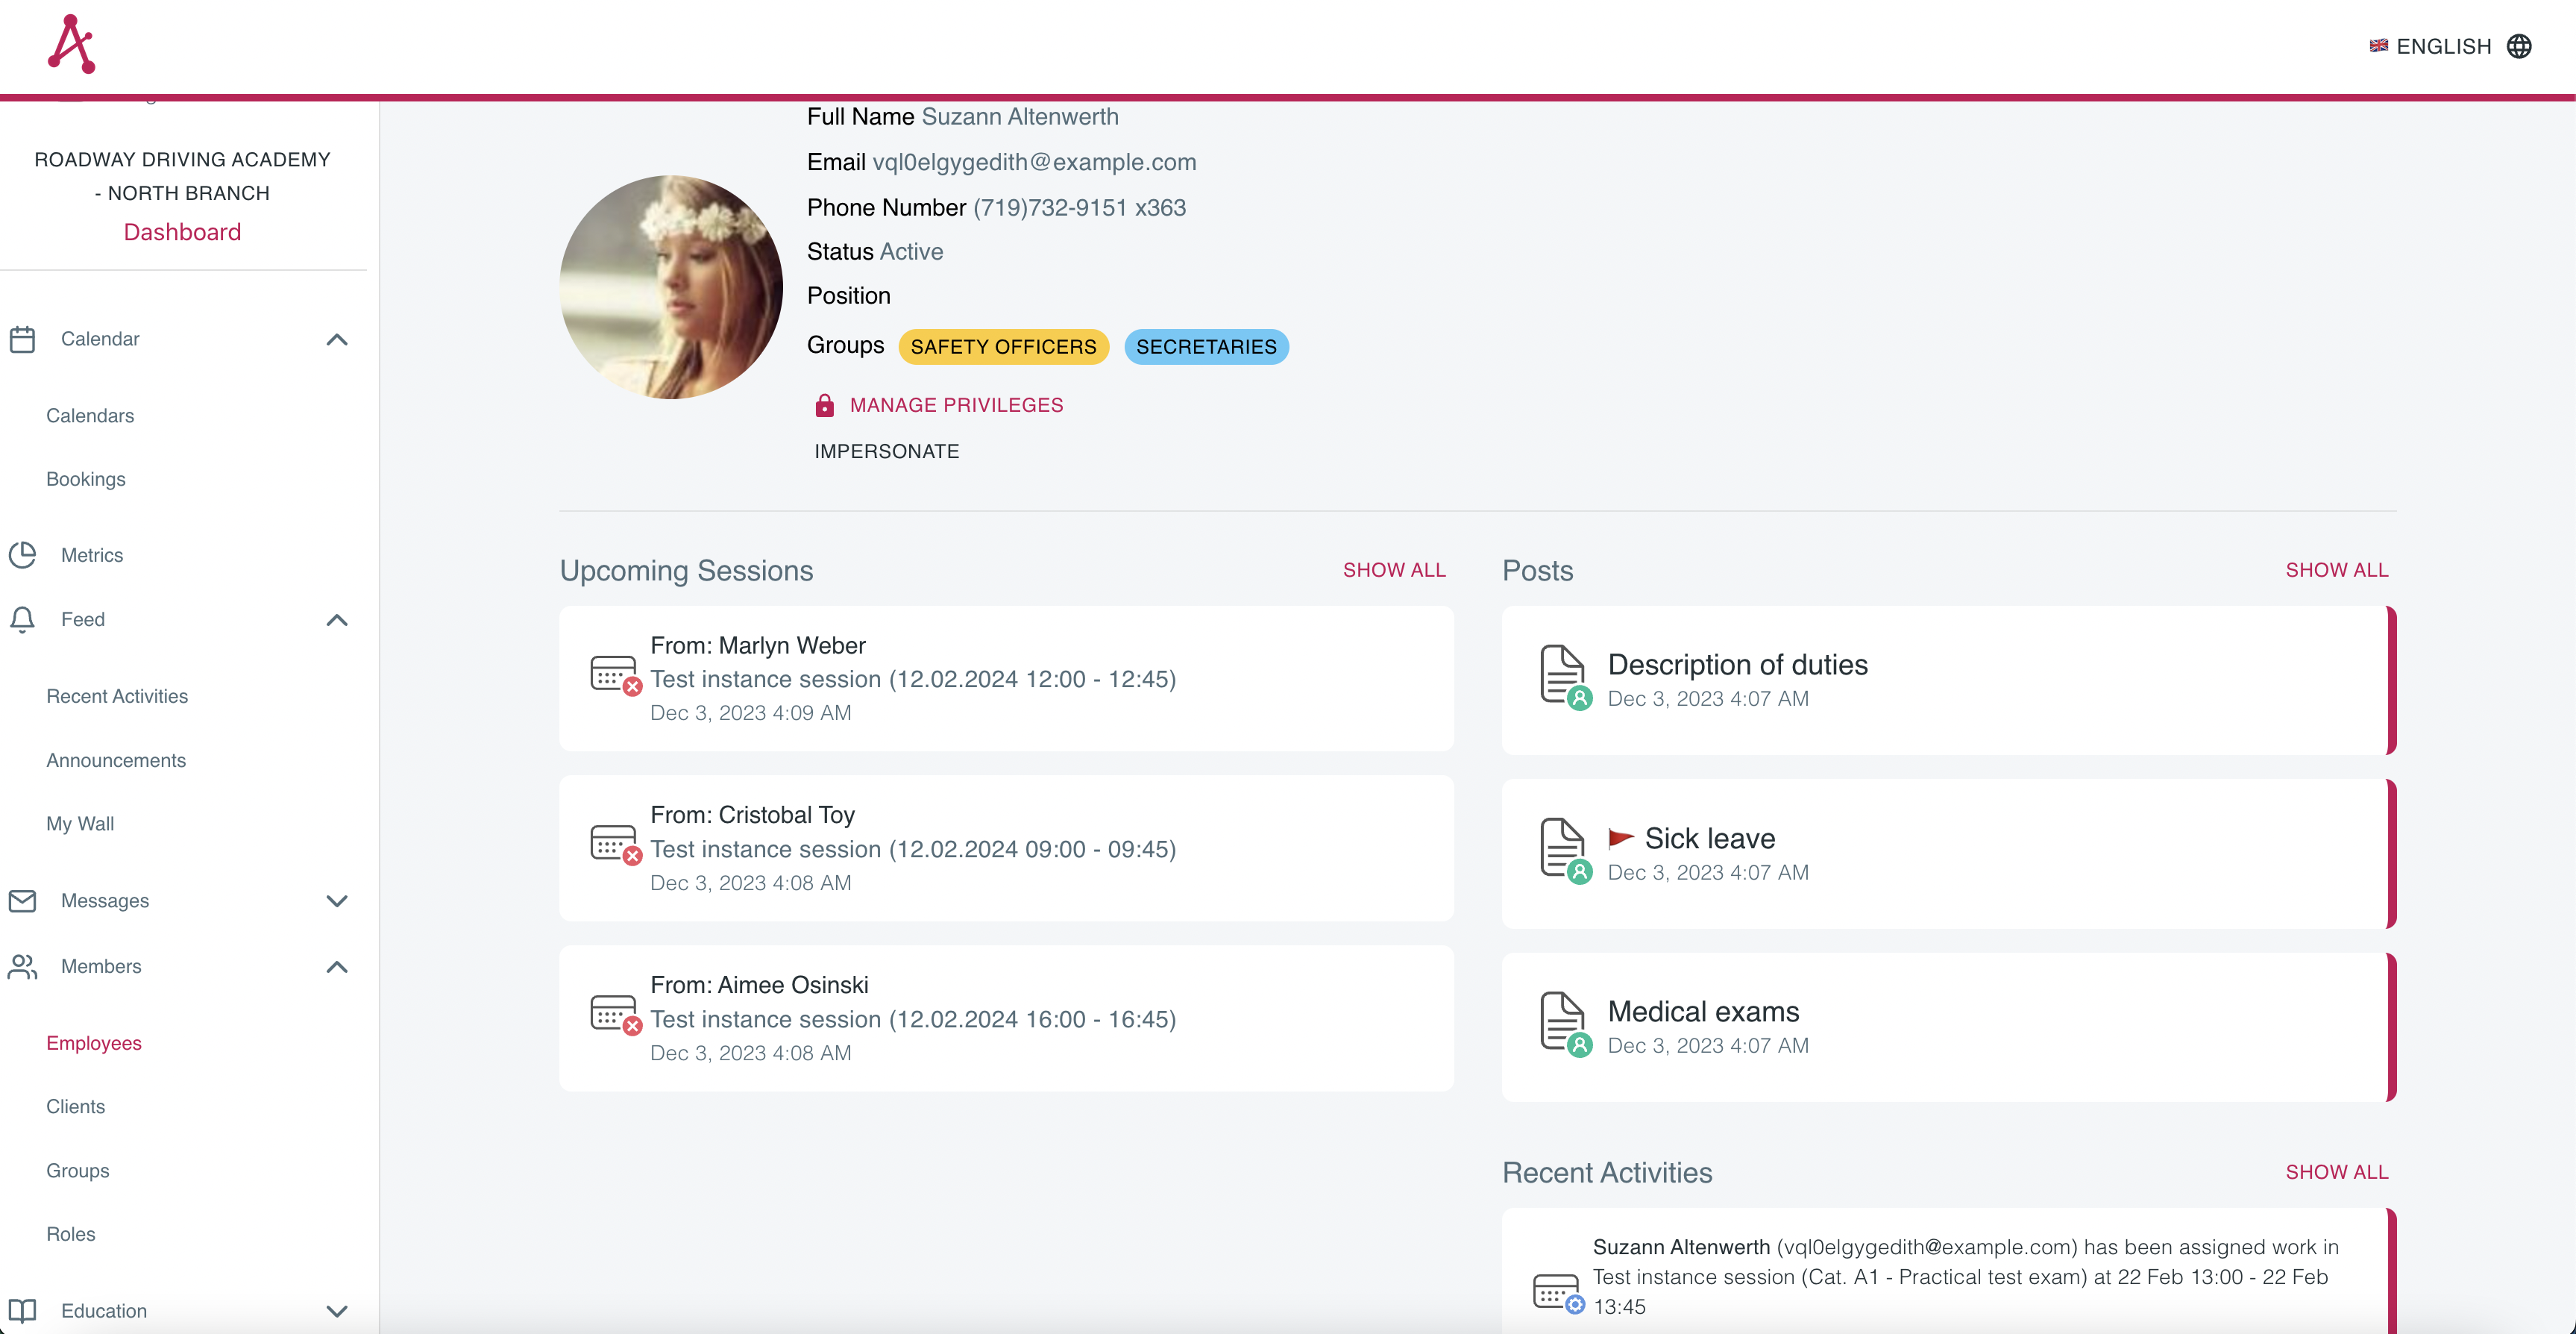Viewport: 2576px width, 1334px height.
Task: Select the Metrics pie chart icon
Action: 23,554
